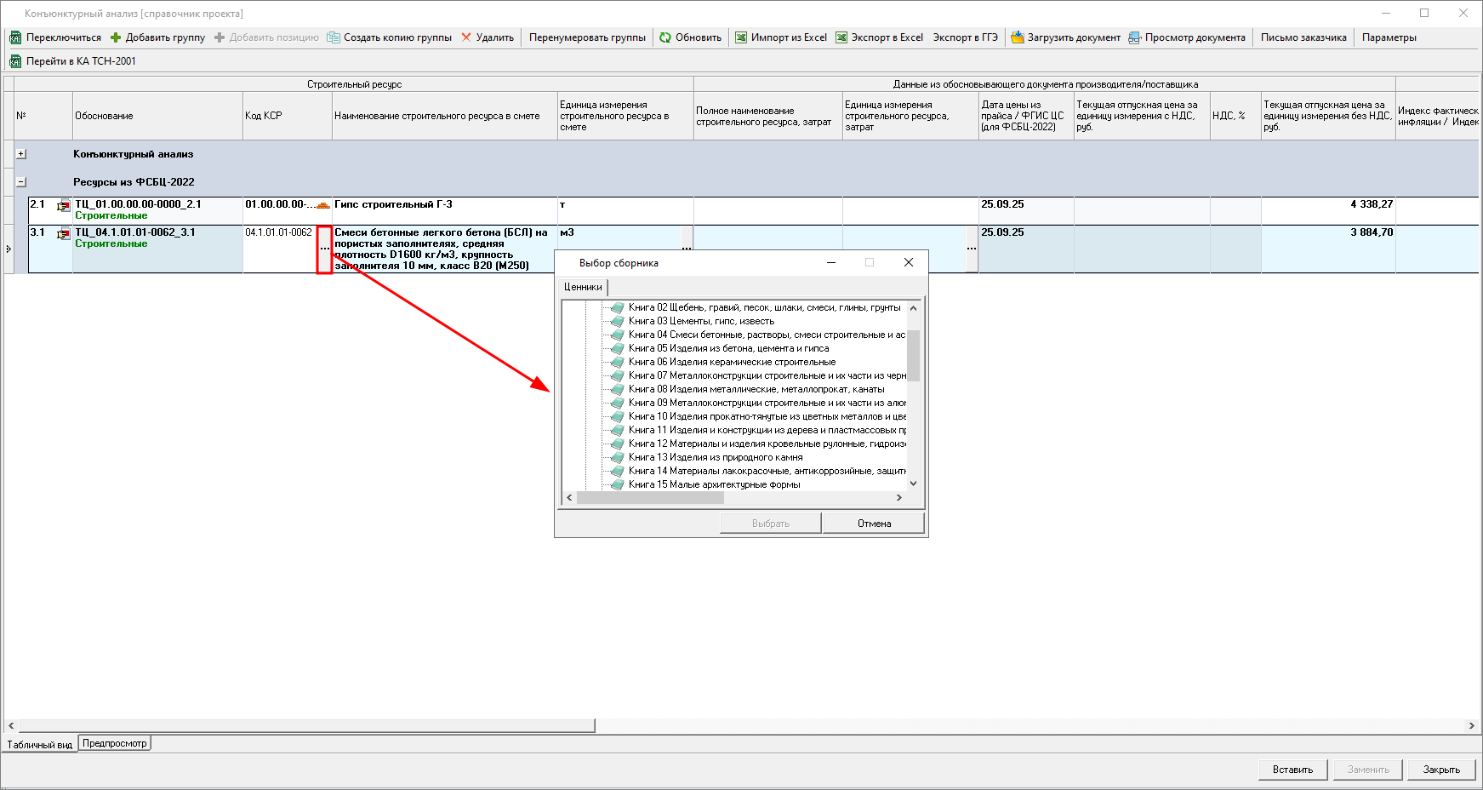
Task: Collapse the Ресурсы из ФСБЦ-2022 group
Action: tap(21, 182)
